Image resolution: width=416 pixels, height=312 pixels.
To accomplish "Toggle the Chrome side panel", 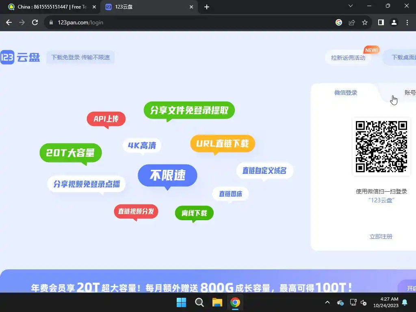I will pos(381,23).
